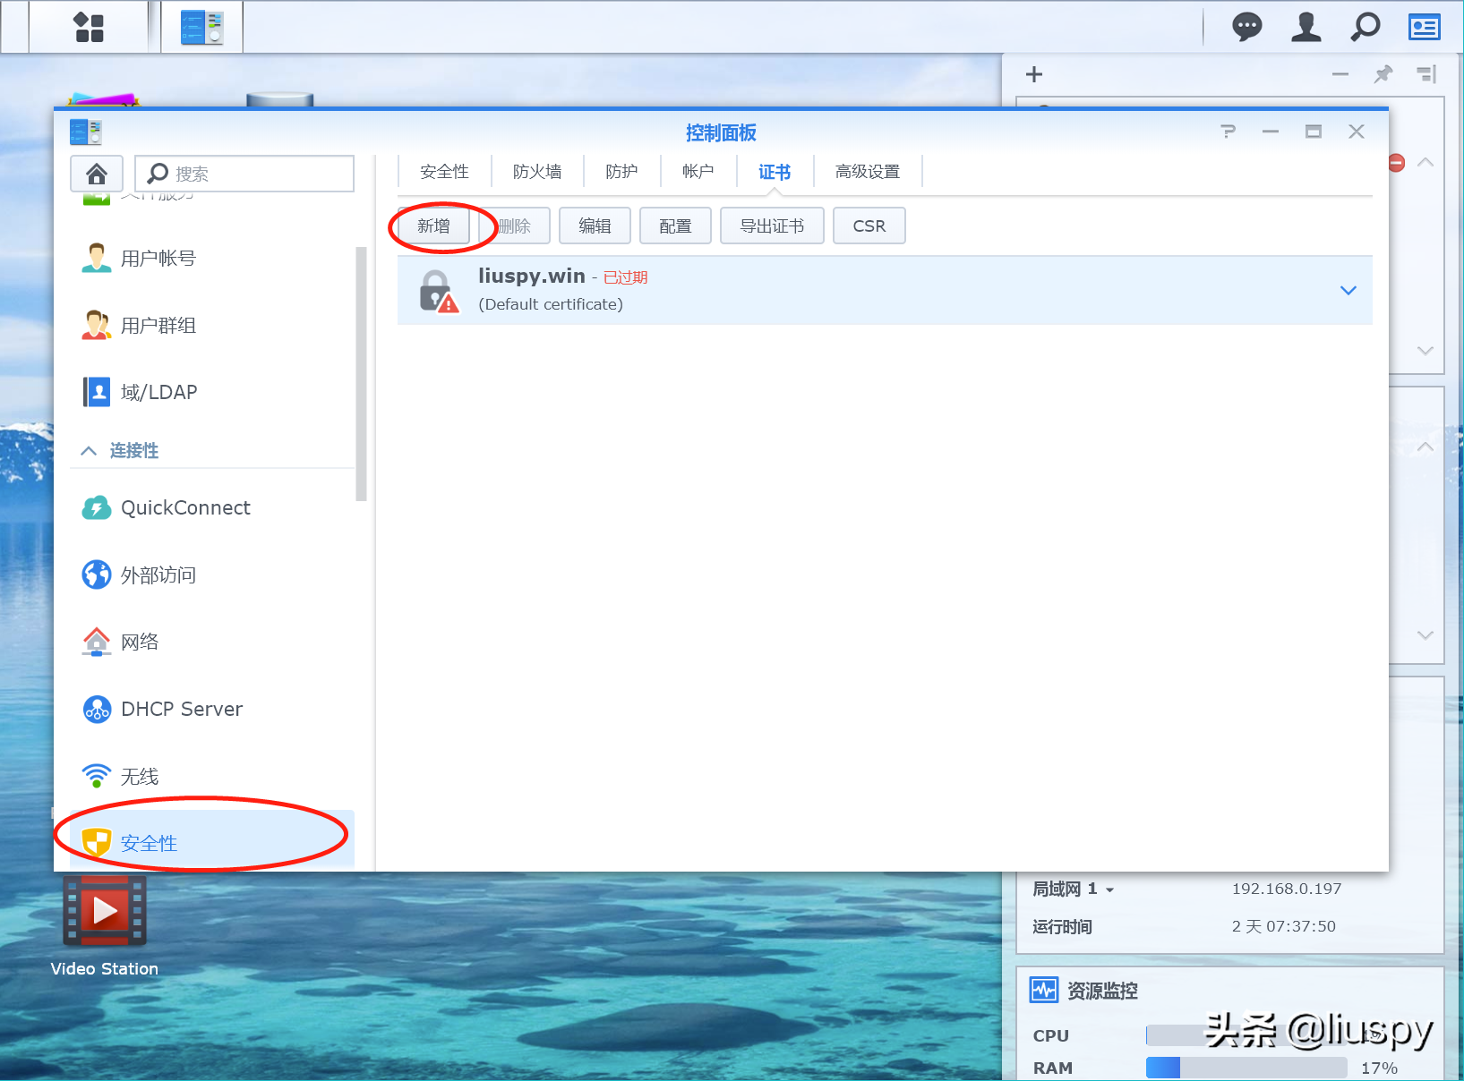
Task: Open the user options person icon
Action: [1306, 27]
